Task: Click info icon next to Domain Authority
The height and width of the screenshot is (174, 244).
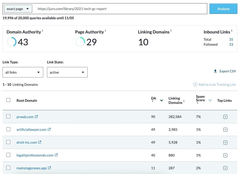Action: [42, 31]
